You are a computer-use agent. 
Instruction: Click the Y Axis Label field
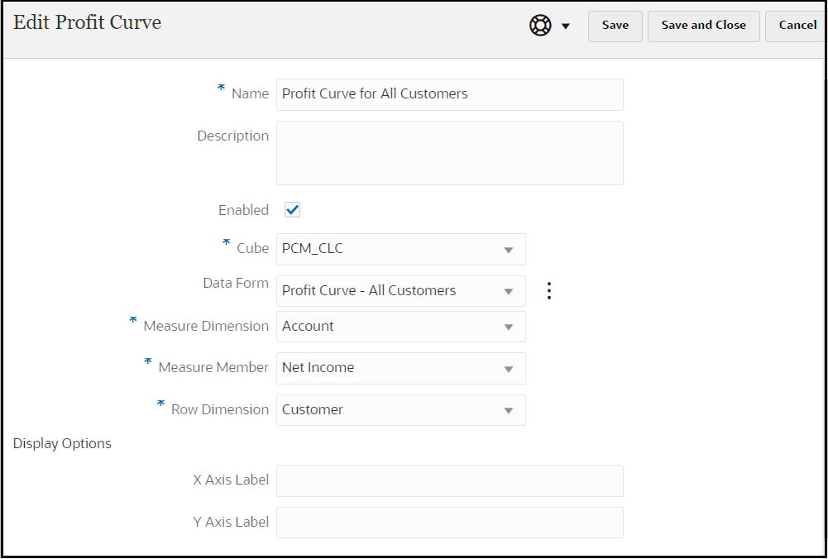pos(449,522)
